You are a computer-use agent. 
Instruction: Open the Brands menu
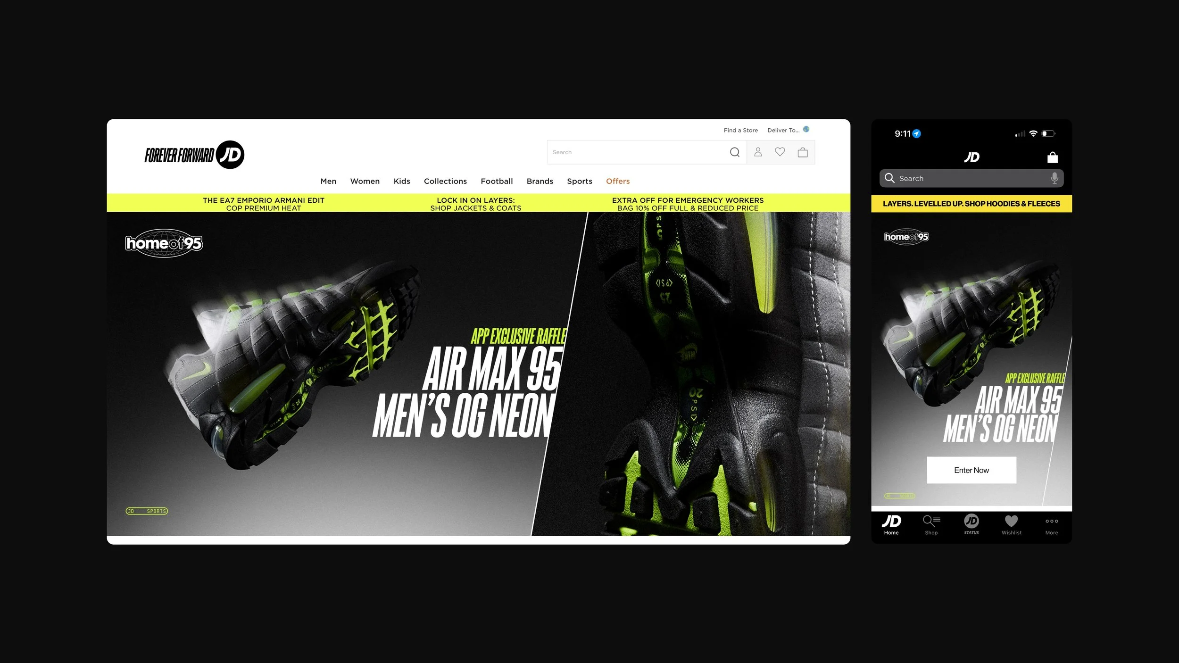coord(540,182)
